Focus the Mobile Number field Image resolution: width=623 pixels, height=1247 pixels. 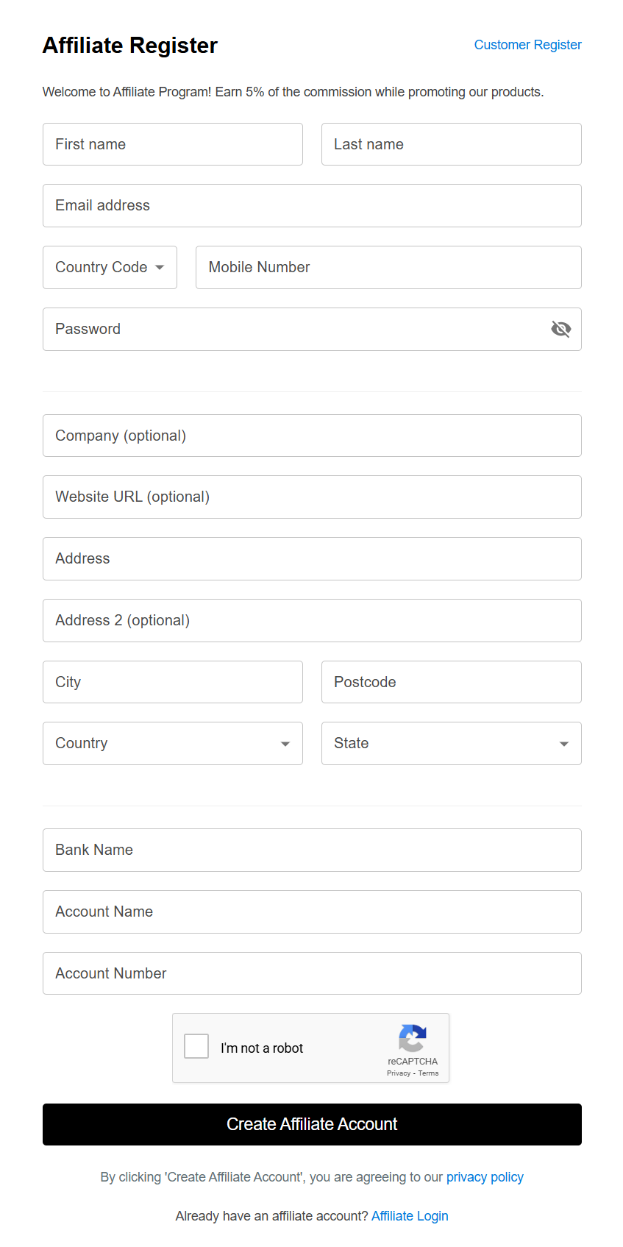[x=388, y=267]
